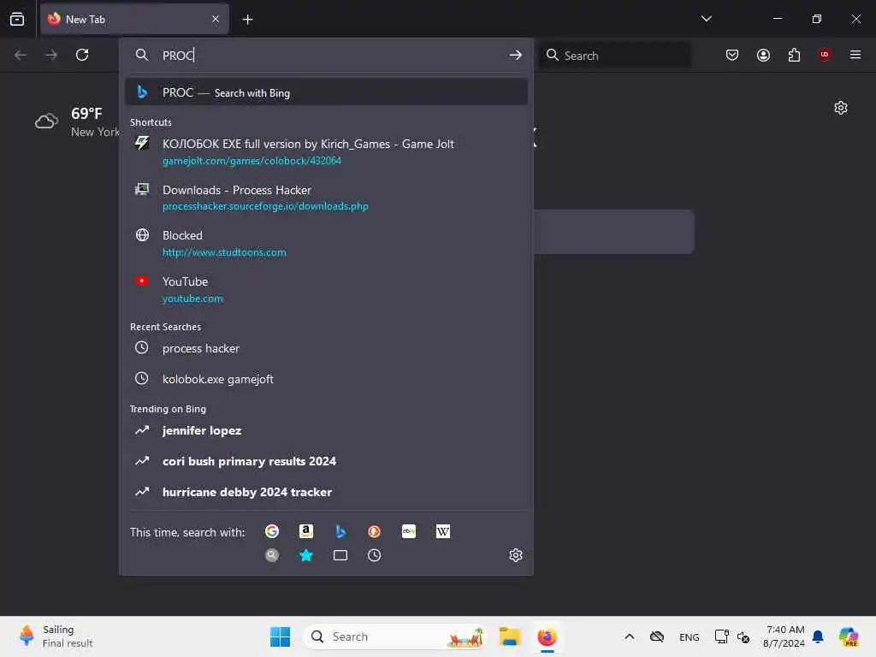Open the 69°F New York weather widget
This screenshot has height=657, width=876.
click(77, 121)
